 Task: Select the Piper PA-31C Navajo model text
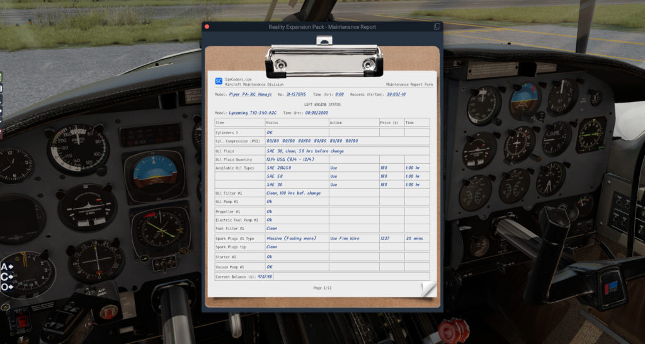tap(250, 95)
